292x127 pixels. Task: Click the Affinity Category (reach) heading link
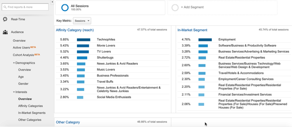coord(75,30)
